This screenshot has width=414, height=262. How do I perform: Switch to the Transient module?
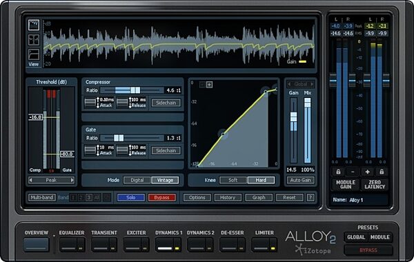click(x=100, y=245)
